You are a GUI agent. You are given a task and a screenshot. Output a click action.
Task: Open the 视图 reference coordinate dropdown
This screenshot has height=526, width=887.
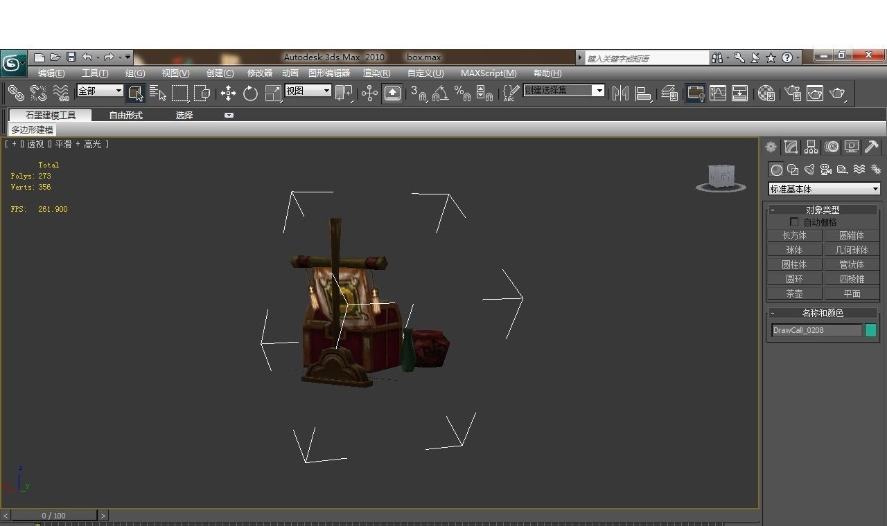(308, 91)
